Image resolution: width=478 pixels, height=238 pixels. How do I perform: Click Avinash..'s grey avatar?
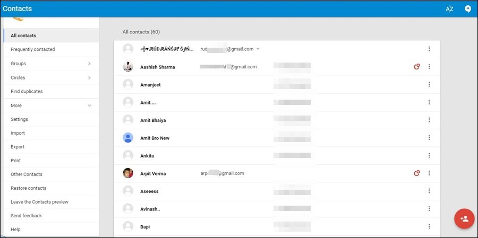[128, 209]
